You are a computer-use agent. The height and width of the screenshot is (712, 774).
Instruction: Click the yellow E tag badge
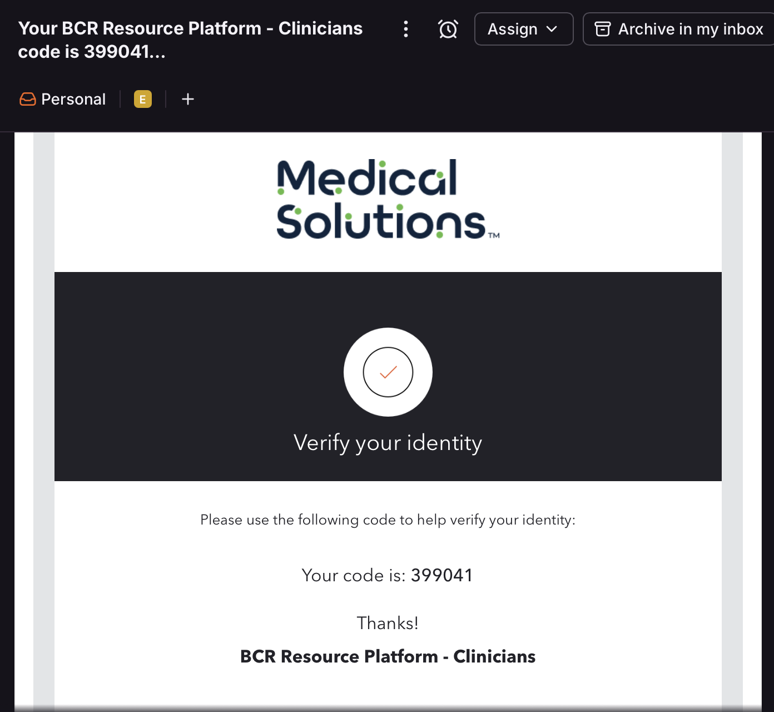[x=143, y=99]
